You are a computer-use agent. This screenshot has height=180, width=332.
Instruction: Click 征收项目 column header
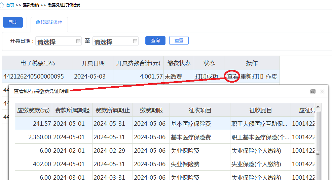(200, 110)
